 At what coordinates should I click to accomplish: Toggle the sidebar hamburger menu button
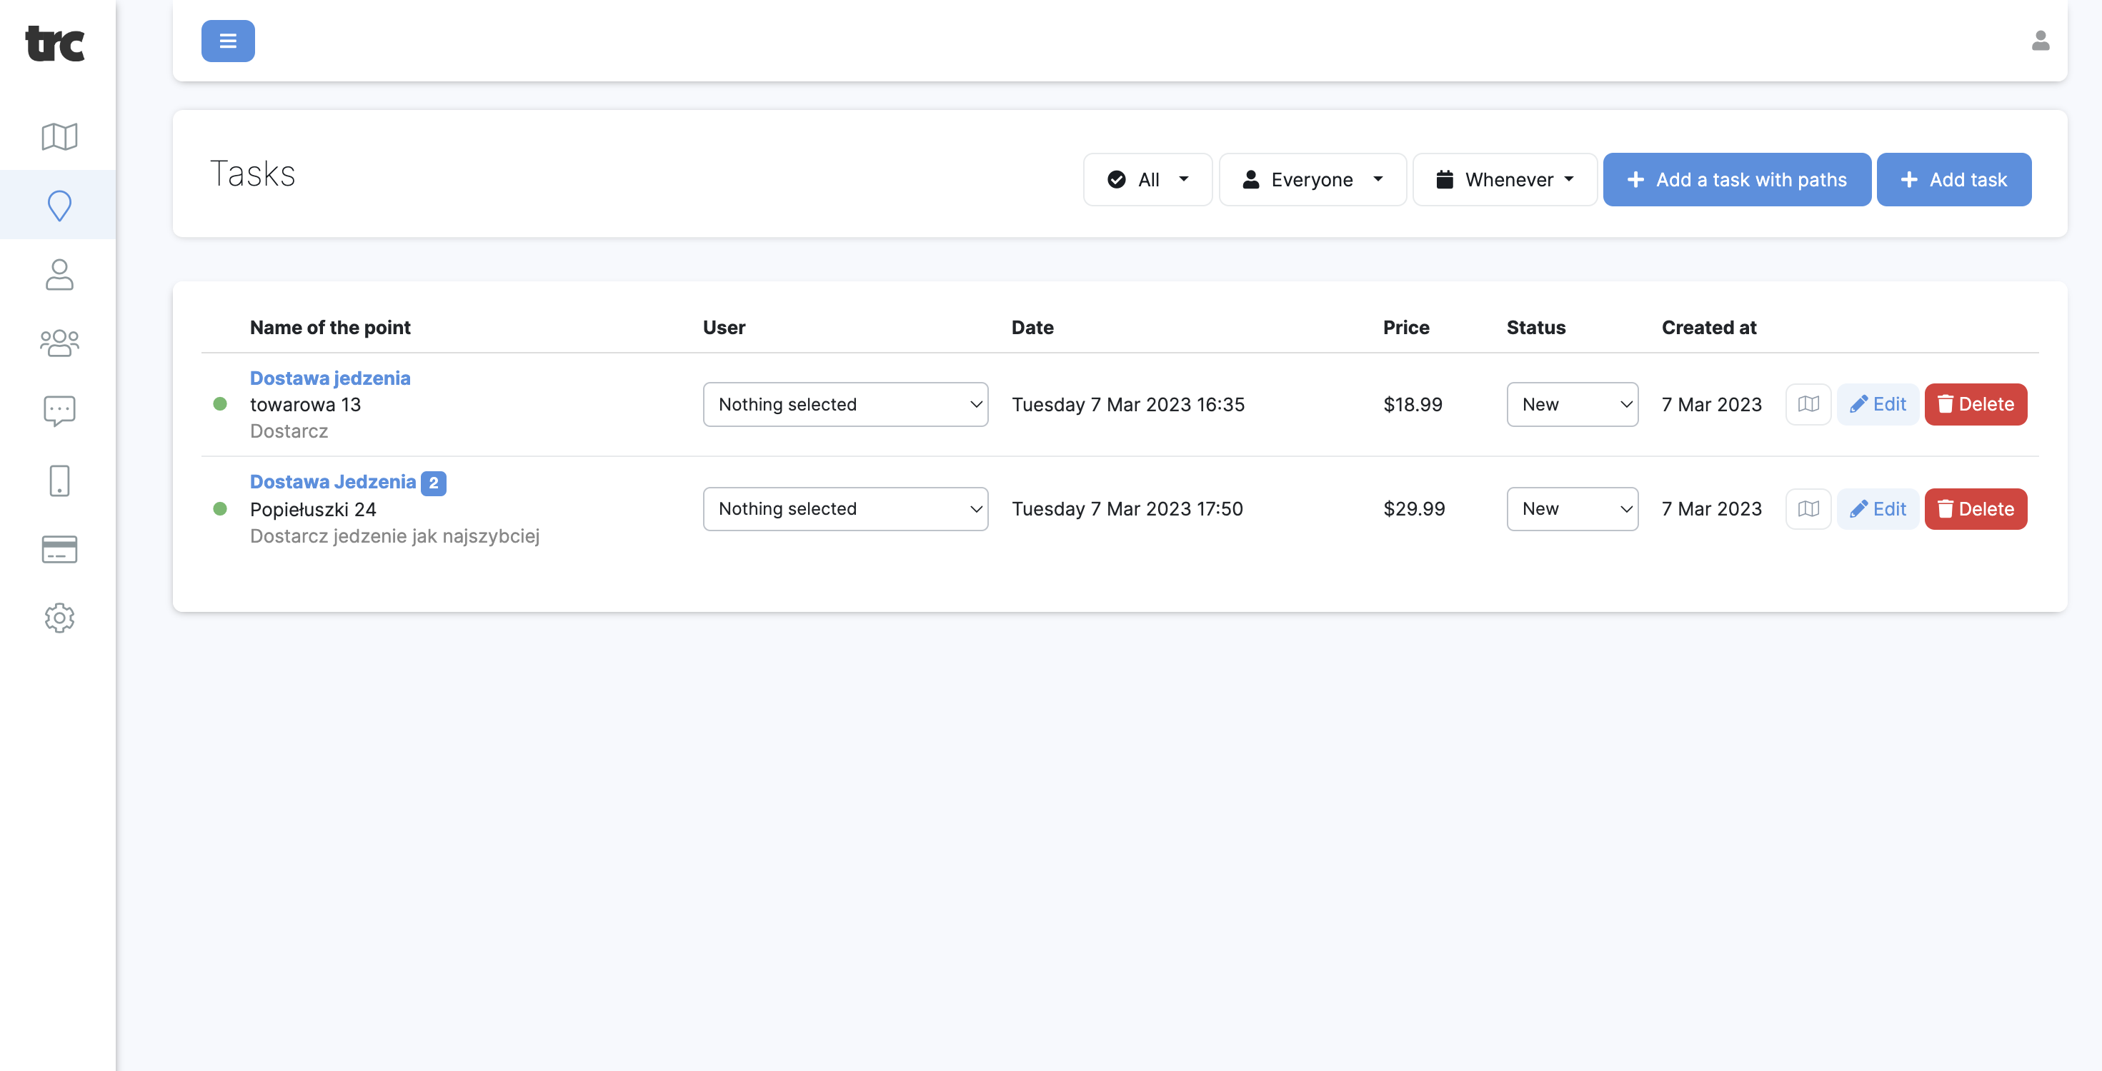tap(228, 40)
